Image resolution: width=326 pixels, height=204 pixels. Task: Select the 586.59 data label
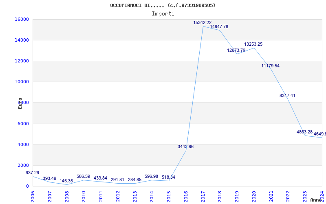[x=84, y=176]
